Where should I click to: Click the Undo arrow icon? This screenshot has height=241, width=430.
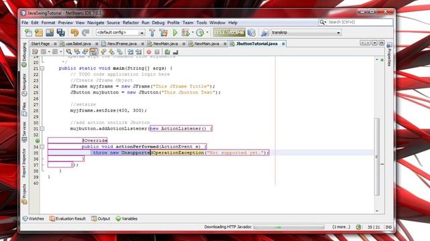pyautogui.click(x=75, y=33)
